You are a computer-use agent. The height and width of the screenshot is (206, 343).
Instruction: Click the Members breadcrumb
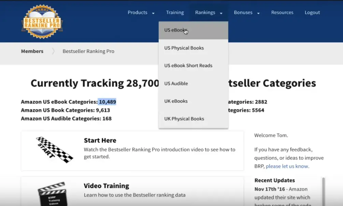click(32, 51)
